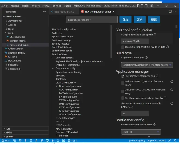Click the 重置 reset button
The height and width of the screenshot is (144, 180).
[154, 20]
